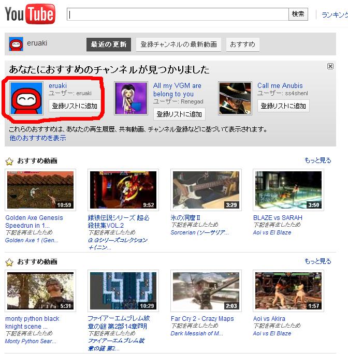This screenshot has width=348, height=354.
Task: Open Aoi vs Akira video thumbnail
Action: click(288, 291)
